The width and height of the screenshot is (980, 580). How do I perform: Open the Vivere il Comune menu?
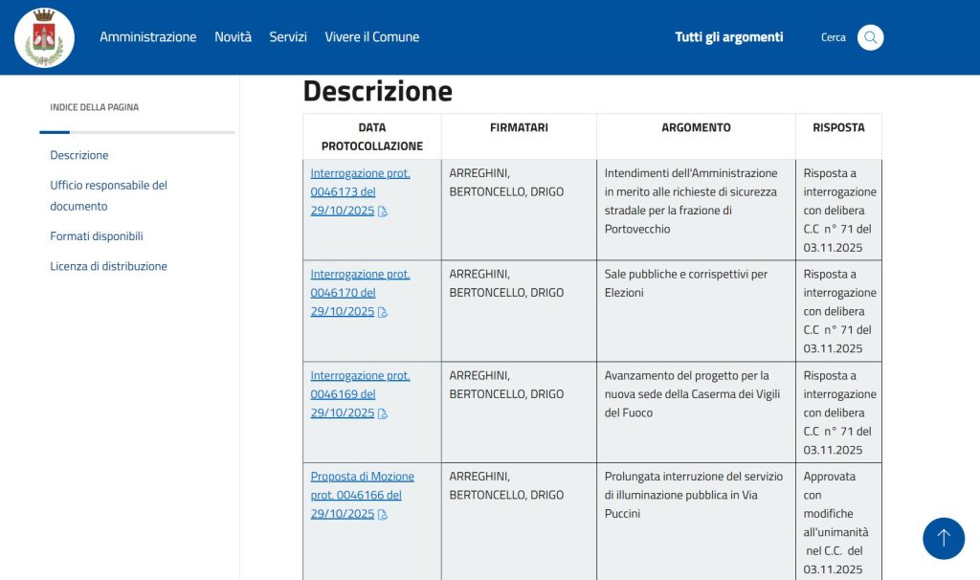[372, 37]
